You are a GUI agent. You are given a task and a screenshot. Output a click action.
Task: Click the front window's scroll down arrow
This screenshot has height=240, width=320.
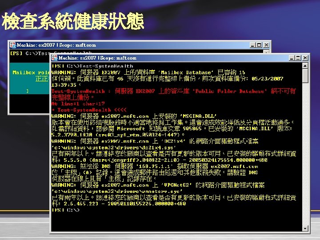(x=305, y=228)
